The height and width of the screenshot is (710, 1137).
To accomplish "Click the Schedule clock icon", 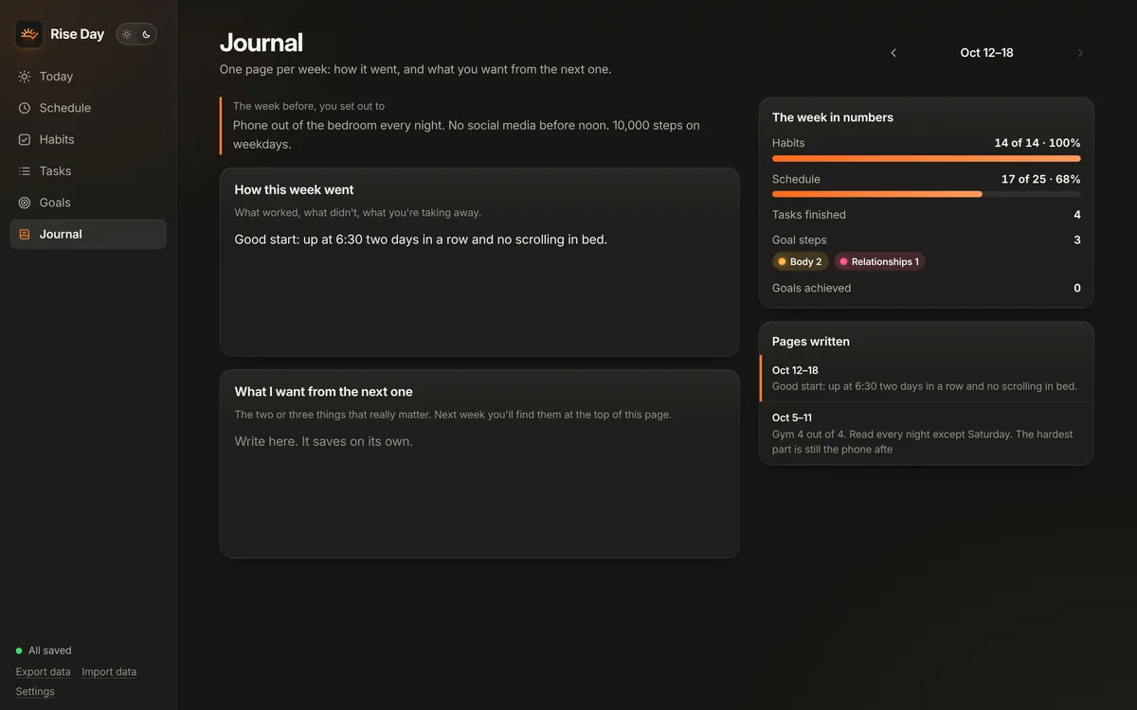I will pos(25,108).
